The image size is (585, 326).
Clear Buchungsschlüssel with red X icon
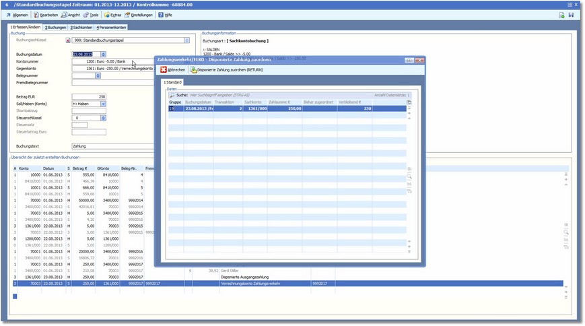[67, 40]
